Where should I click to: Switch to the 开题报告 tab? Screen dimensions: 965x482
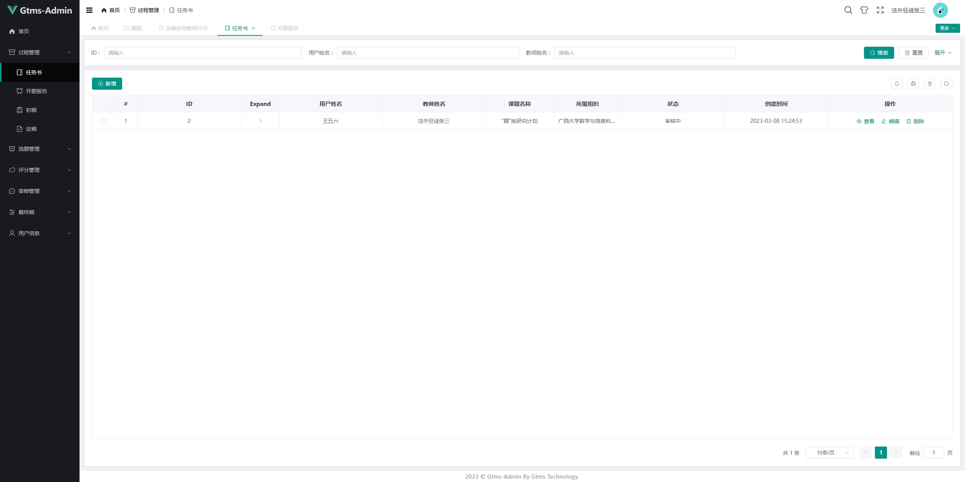[x=285, y=28]
